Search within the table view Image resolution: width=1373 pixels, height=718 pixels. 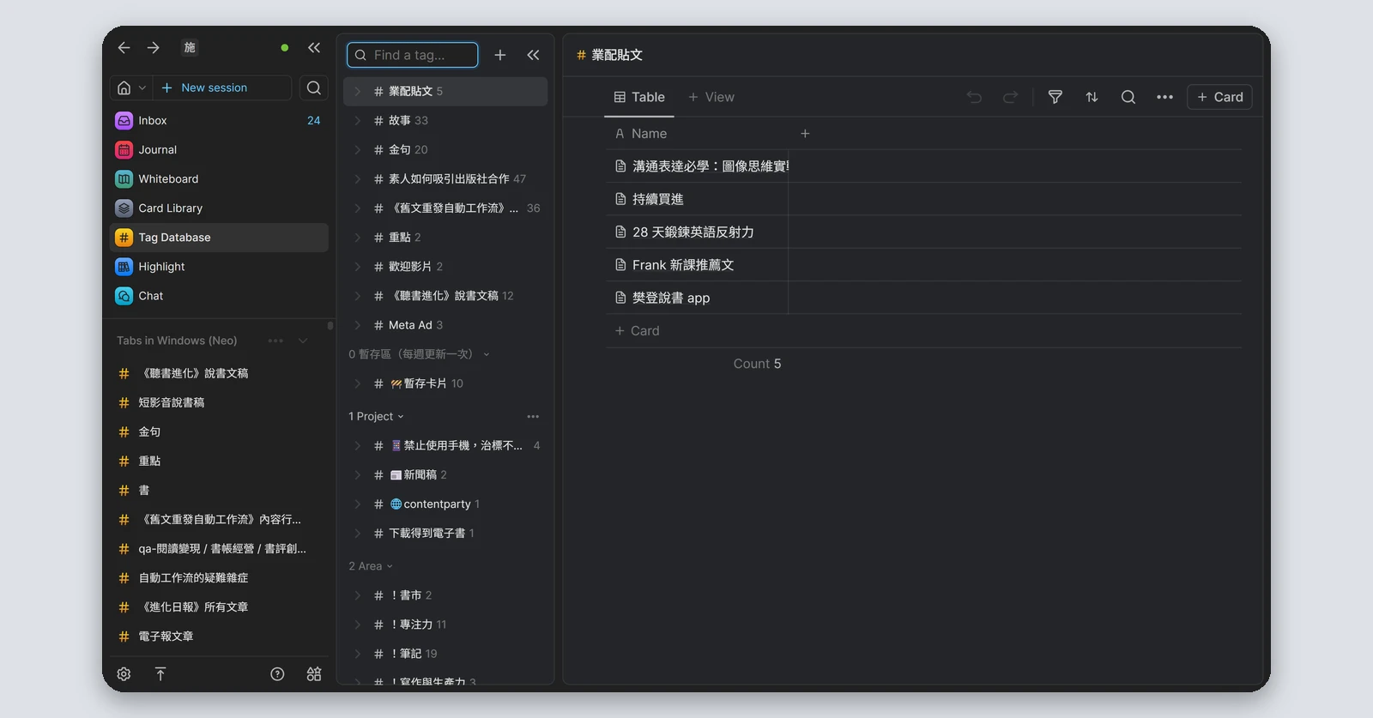tap(1128, 97)
